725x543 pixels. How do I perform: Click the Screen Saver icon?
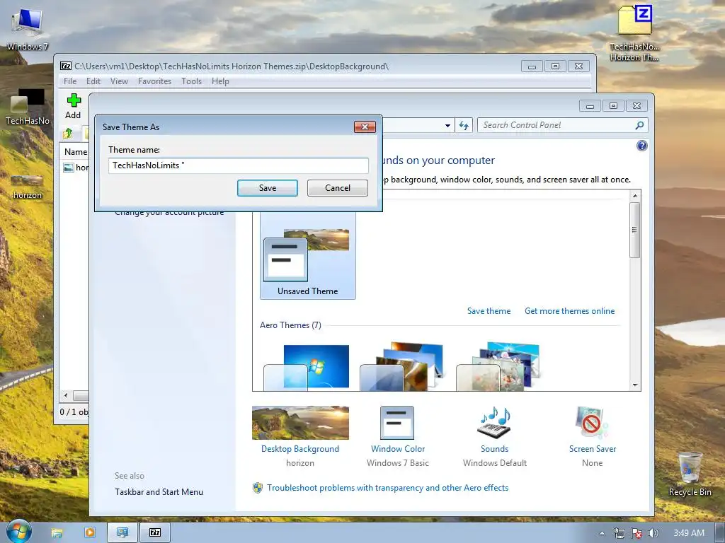[x=592, y=422]
